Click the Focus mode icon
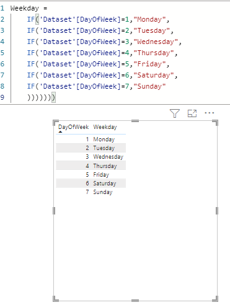Viewport: 230px width, 305px height. (x=192, y=113)
